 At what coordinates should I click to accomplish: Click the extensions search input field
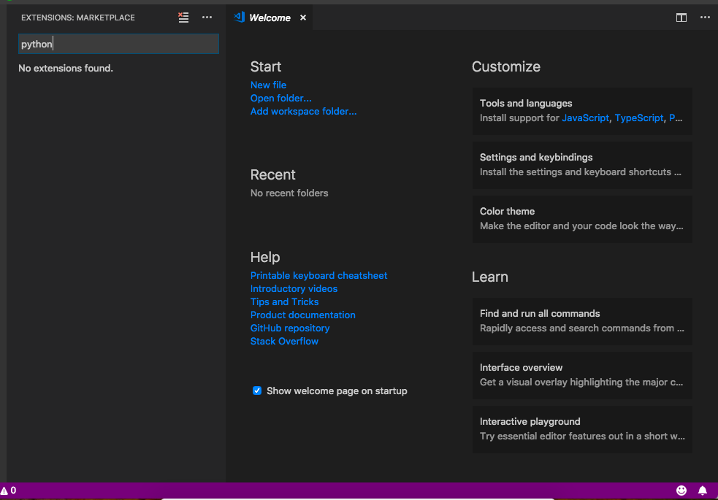[118, 44]
